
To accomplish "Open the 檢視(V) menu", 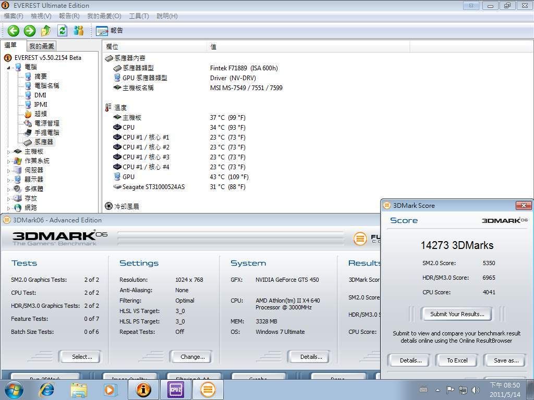I will click(x=41, y=16).
